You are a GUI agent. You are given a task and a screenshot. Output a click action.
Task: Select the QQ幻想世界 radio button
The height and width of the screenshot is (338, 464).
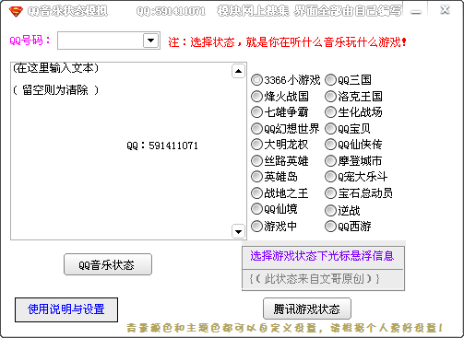point(256,129)
